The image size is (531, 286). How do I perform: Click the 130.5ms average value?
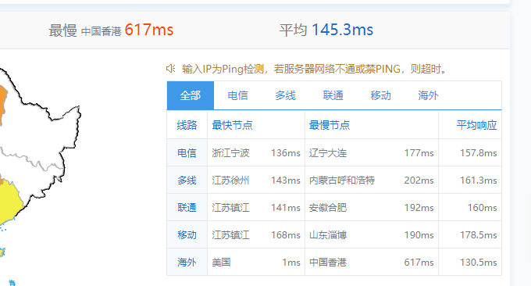[x=478, y=263]
